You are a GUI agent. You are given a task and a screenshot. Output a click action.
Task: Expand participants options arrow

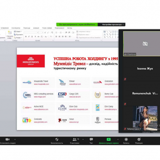pyautogui.click(x=83, y=139)
